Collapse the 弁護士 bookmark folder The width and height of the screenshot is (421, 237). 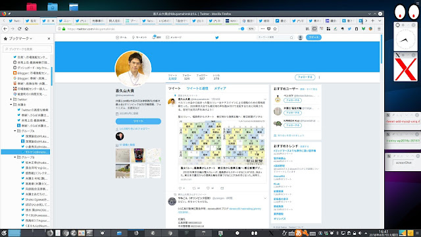tap(11, 105)
